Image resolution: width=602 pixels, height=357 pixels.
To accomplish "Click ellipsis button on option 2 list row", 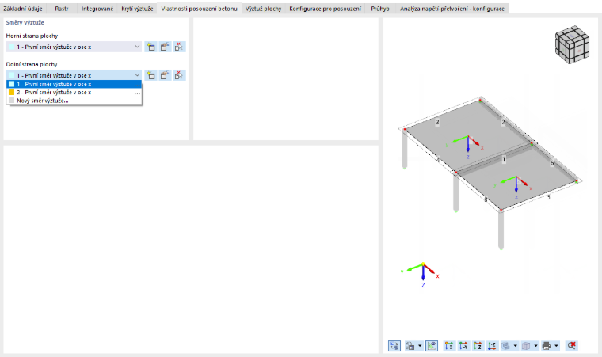I will click(x=137, y=93).
